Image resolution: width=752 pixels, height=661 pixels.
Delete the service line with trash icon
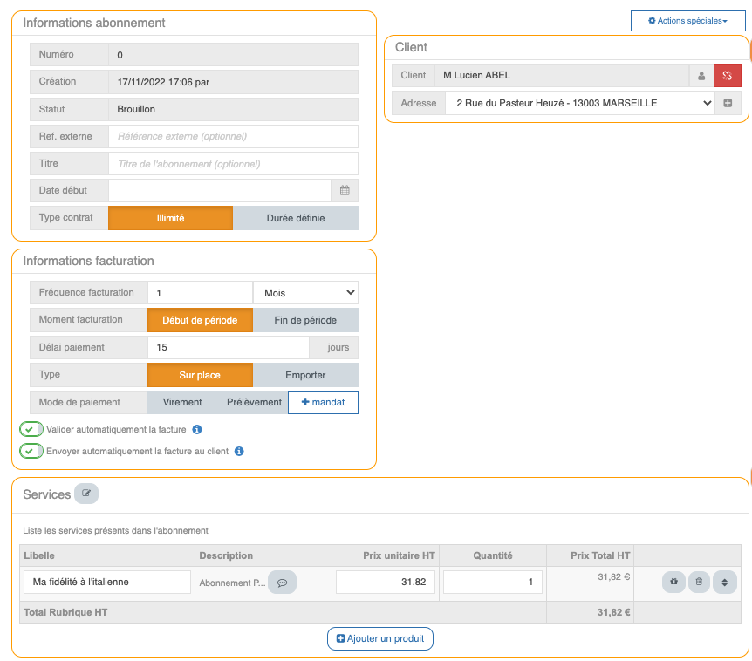pyautogui.click(x=699, y=582)
